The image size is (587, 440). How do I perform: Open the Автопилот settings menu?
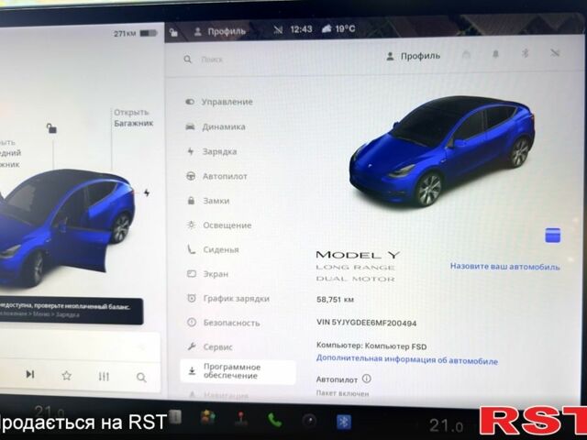(216, 176)
